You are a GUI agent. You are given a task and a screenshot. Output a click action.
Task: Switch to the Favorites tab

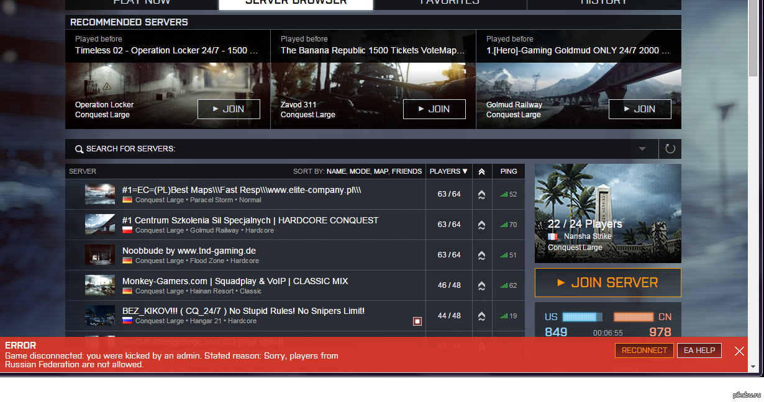coord(450,2)
